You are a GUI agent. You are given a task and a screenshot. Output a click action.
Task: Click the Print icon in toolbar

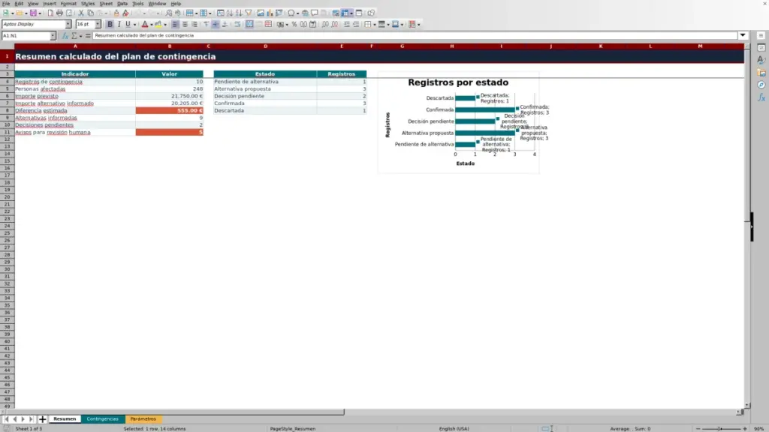pos(59,13)
